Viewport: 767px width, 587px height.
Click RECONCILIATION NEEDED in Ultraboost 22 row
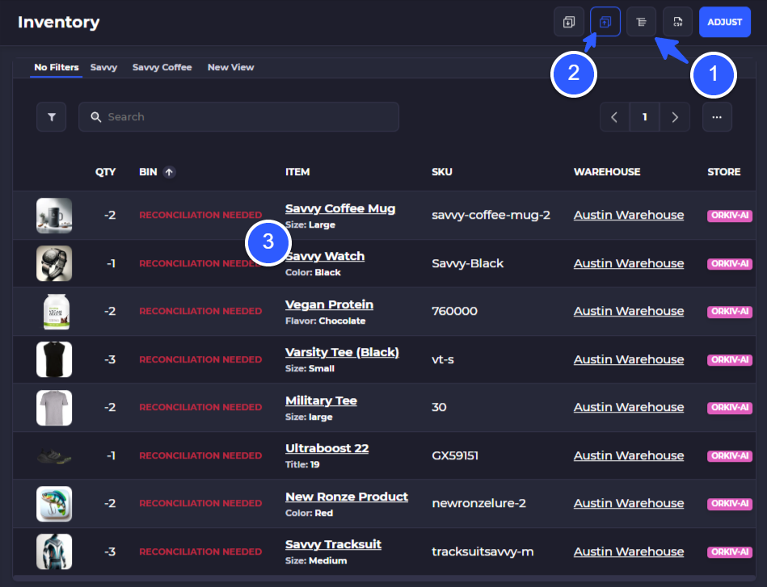pyautogui.click(x=200, y=455)
